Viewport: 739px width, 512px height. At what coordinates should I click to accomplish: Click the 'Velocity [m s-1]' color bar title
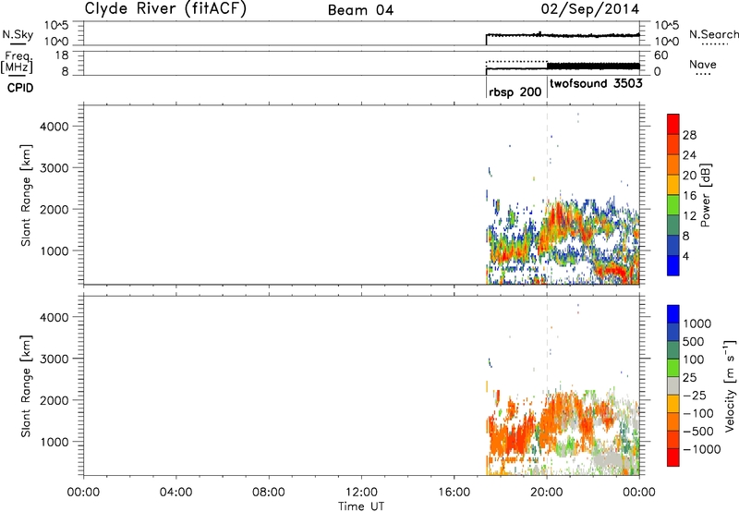(730, 385)
